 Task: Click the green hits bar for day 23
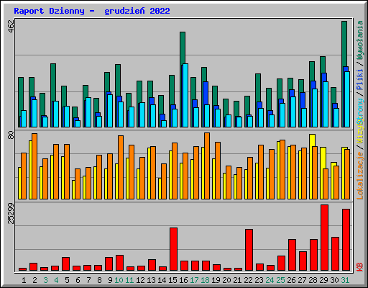click(x=258, y=88)
